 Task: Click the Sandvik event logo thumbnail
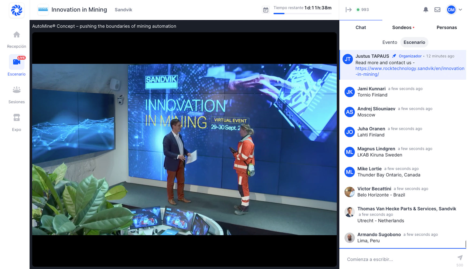click(43, 10)
